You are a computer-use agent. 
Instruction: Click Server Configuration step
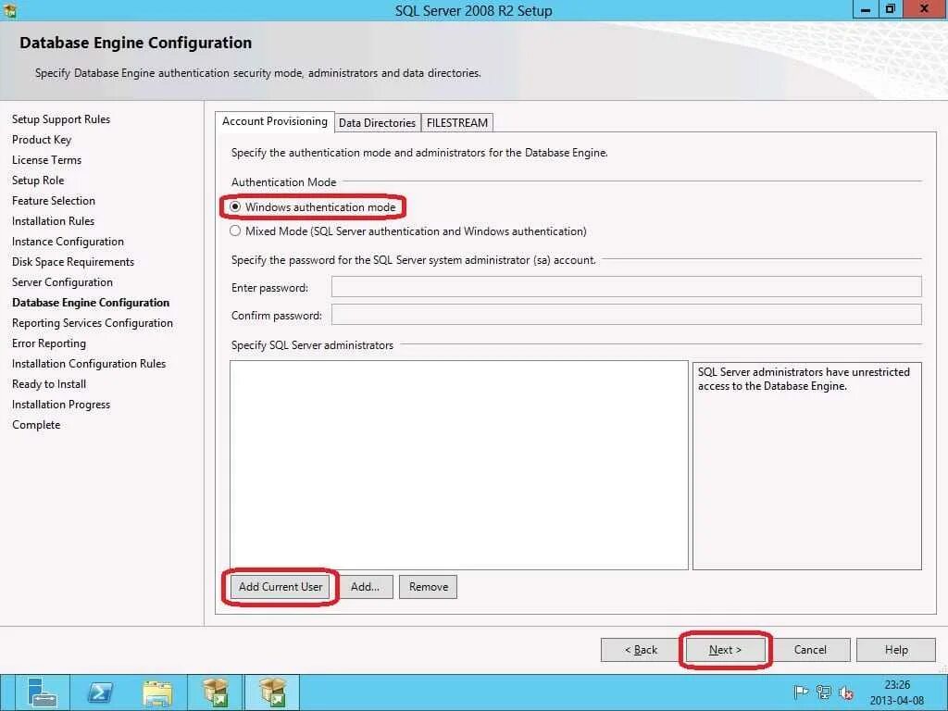pyautogui.click(x=62, y=282)
